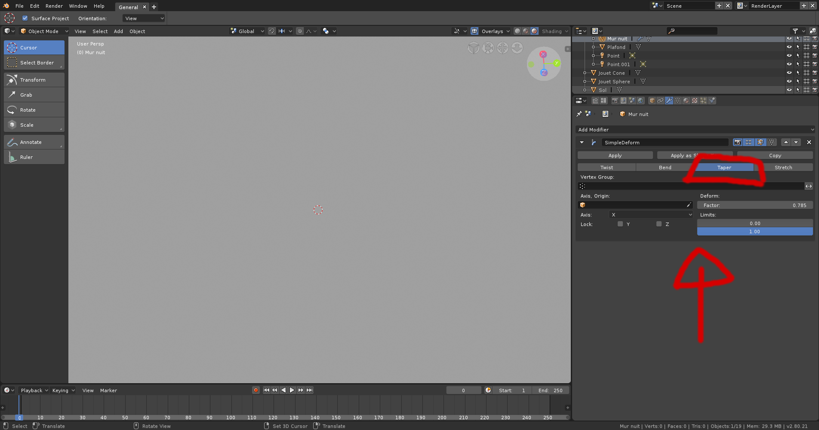Hide Plafond with its eye icon

coord(789,47)
